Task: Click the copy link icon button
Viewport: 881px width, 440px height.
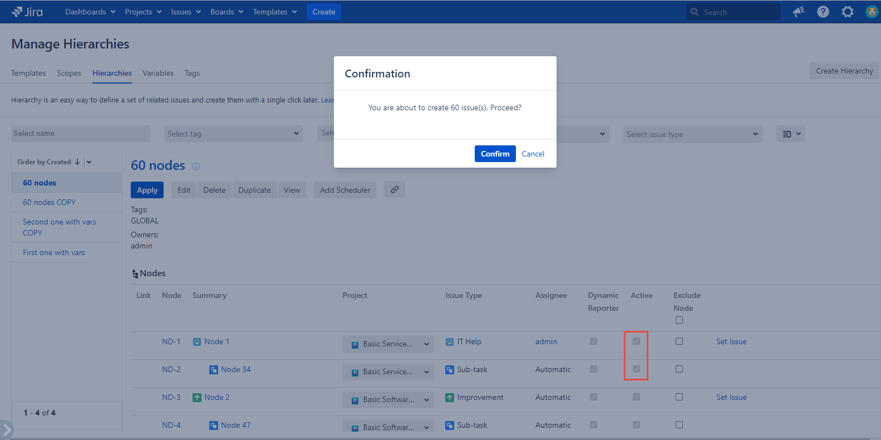Action: [x=395, y=190]
